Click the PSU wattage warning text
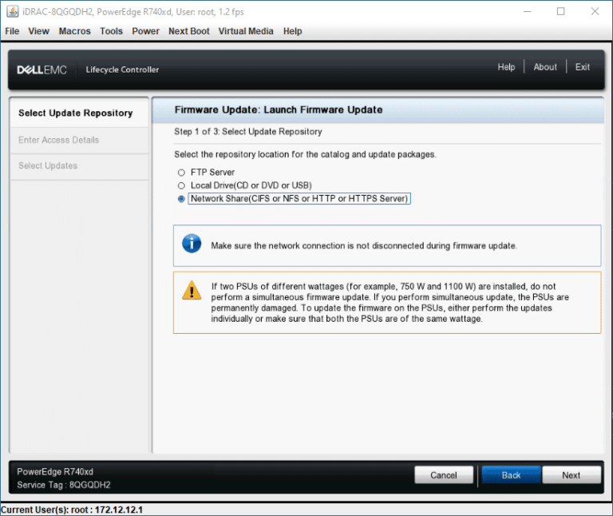Viewport: 613px width, 516px height. pos(390,303)
